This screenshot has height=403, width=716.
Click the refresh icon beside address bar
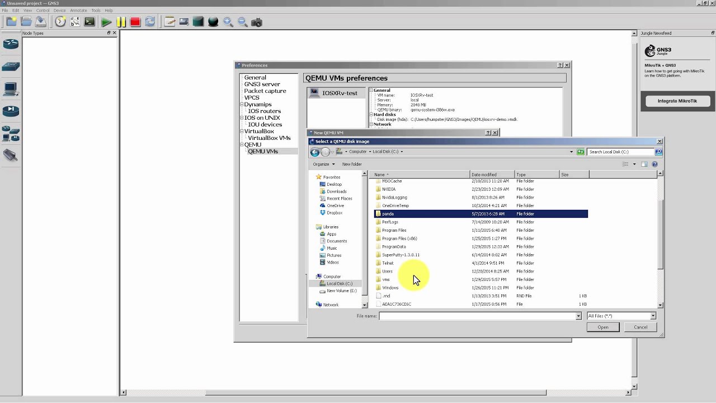pos(581,152)
